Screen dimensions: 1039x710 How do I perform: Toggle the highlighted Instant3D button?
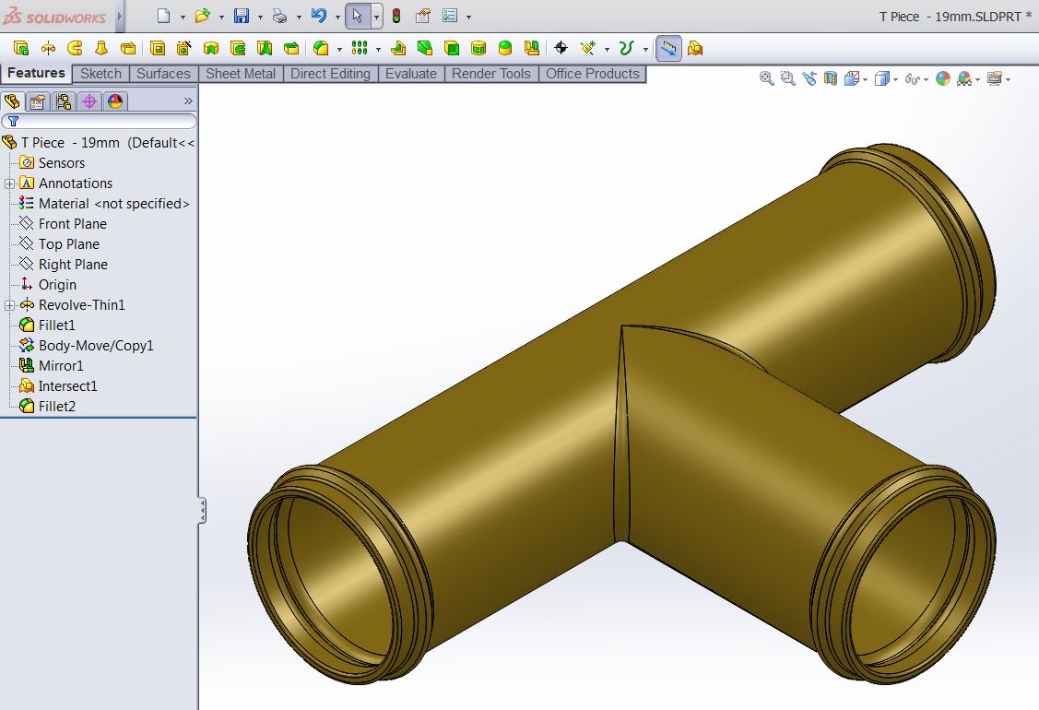(669, 48)
